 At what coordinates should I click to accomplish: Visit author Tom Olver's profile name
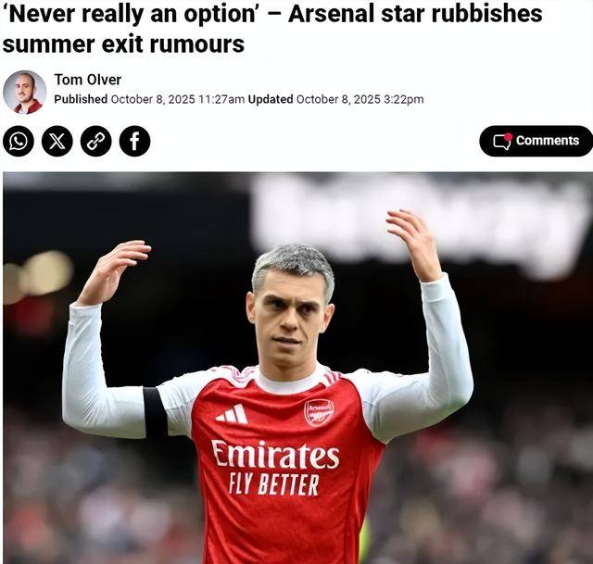[x=88, y=80]
